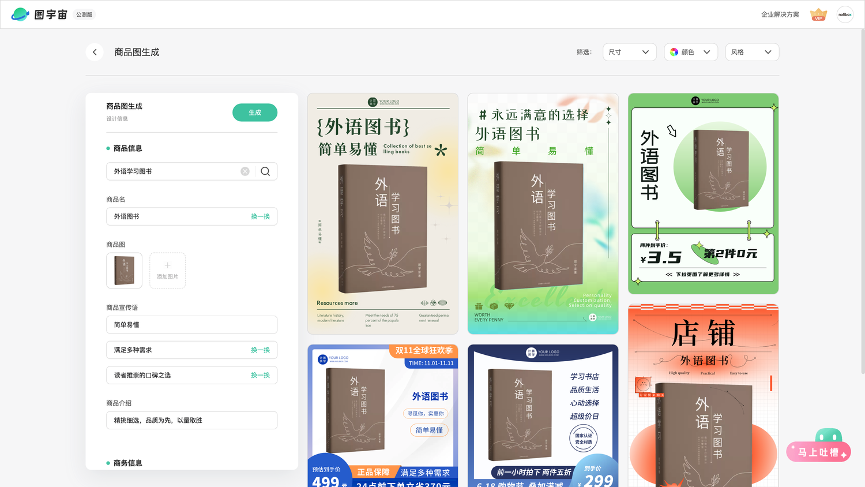Screen dimensions: 865x487
Task: Click the 商品信息 section heading
Action: pos(127,148)
